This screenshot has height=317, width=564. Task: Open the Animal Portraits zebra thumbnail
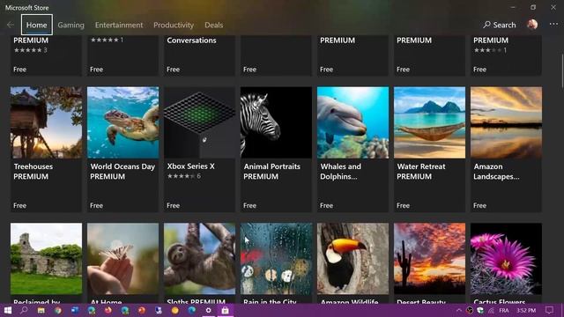click(276, 122)
